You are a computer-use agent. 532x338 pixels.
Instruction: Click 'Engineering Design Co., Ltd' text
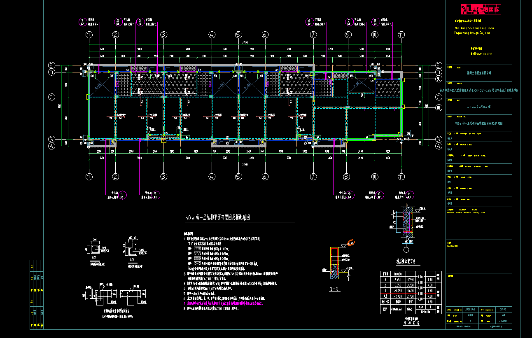(x=471, y=33)
